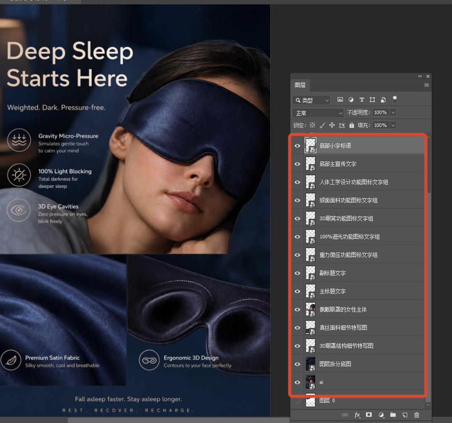Click the 不透明度 100% value field

(381, 112)
